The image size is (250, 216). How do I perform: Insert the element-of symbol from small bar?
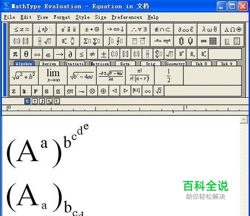(x=48, y=54)
